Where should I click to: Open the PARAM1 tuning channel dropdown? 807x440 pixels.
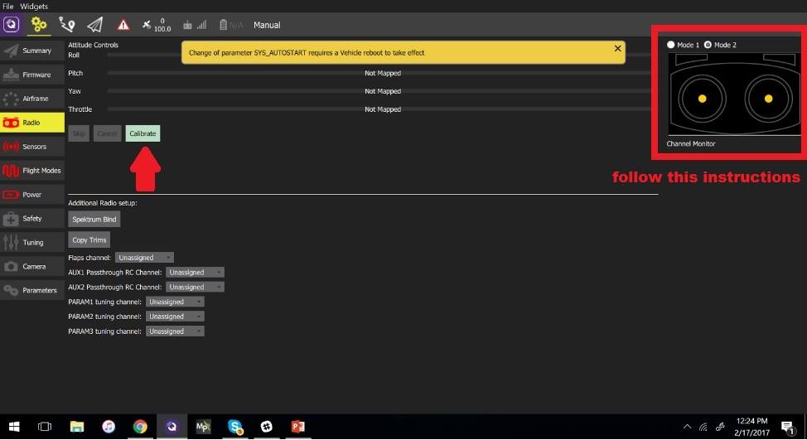tap(175, 302)
